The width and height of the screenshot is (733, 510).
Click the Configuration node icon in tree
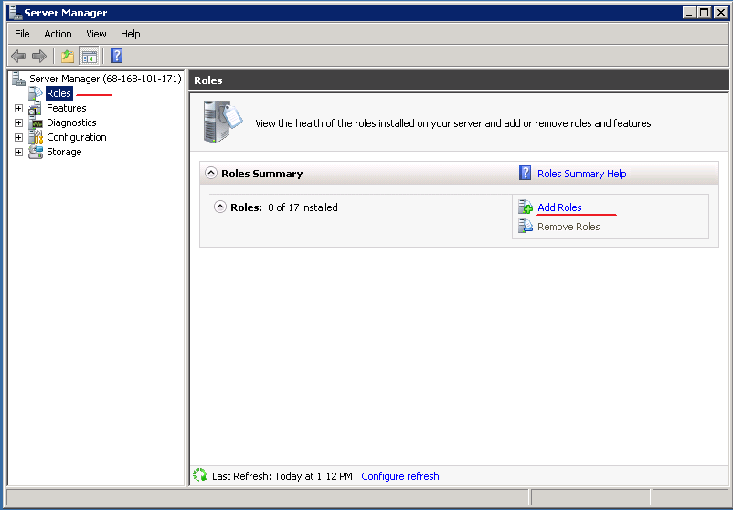coord(36,137)
